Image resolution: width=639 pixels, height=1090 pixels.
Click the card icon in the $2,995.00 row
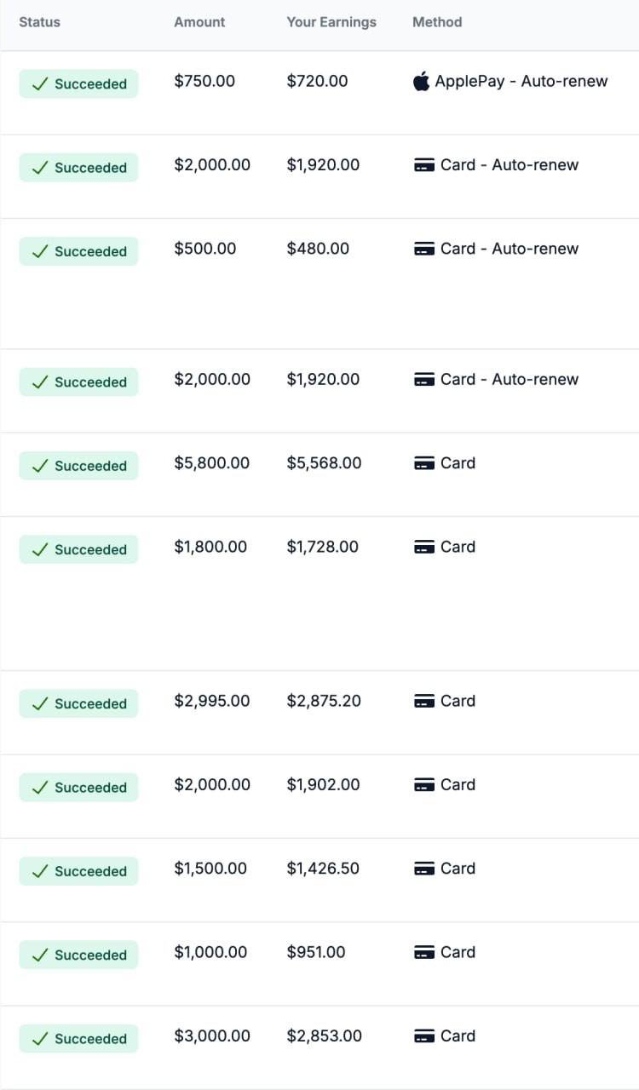(x=424, y=702)
